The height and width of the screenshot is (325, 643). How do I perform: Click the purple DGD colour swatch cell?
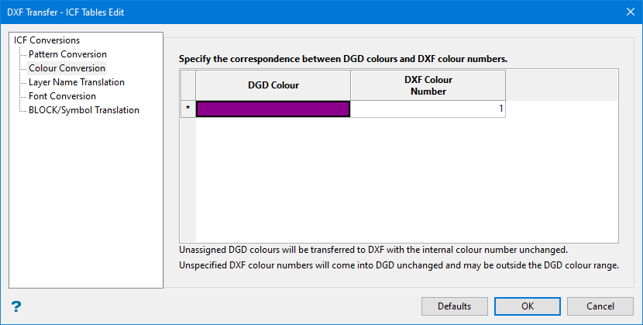click(273, 109)
